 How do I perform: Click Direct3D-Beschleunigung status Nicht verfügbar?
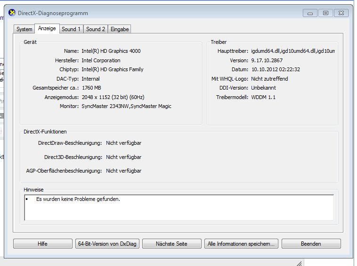[x=123, y=157]
